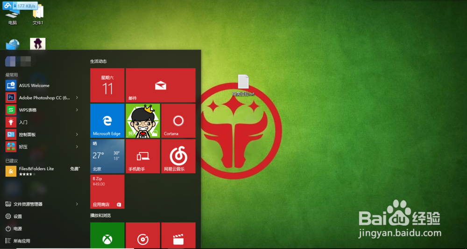The height and width of the screenshot is (249, 467).
Task: Open WPS表格 from the most used list
Action: point(42,110)
